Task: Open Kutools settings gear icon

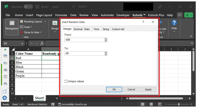Action: 5,98
